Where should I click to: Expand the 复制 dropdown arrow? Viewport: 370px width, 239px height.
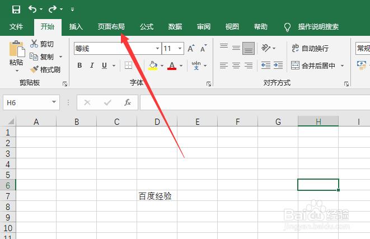60,57
